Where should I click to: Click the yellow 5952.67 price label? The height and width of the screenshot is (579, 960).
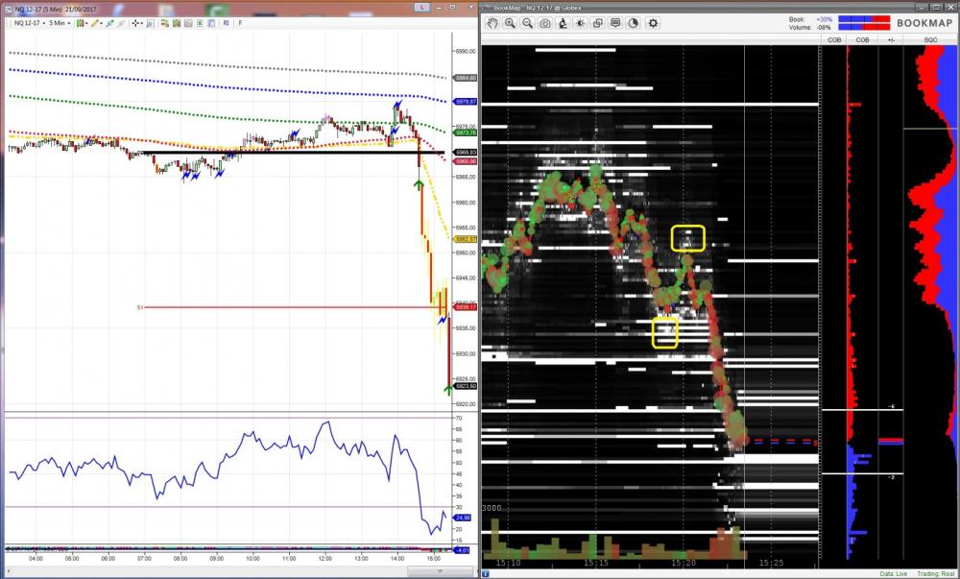[x=466, y=239]
